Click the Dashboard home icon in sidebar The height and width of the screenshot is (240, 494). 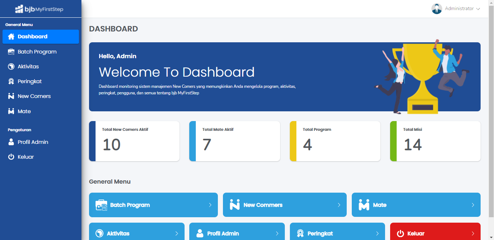coord(11,37)
